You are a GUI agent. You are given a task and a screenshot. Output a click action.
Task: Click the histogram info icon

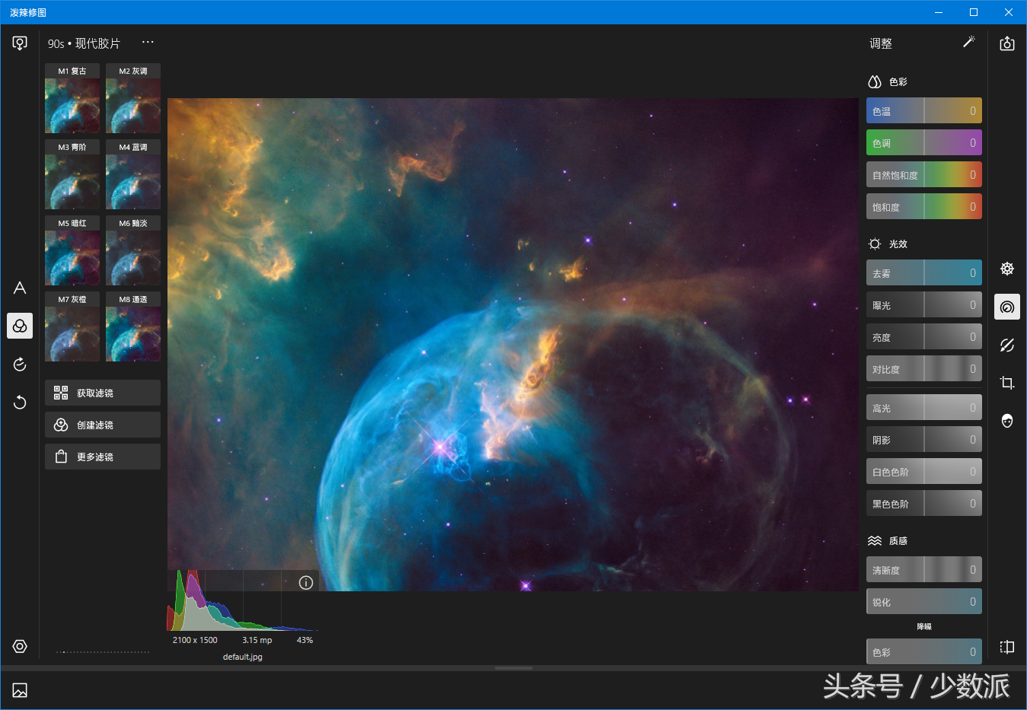coord(306,583)
